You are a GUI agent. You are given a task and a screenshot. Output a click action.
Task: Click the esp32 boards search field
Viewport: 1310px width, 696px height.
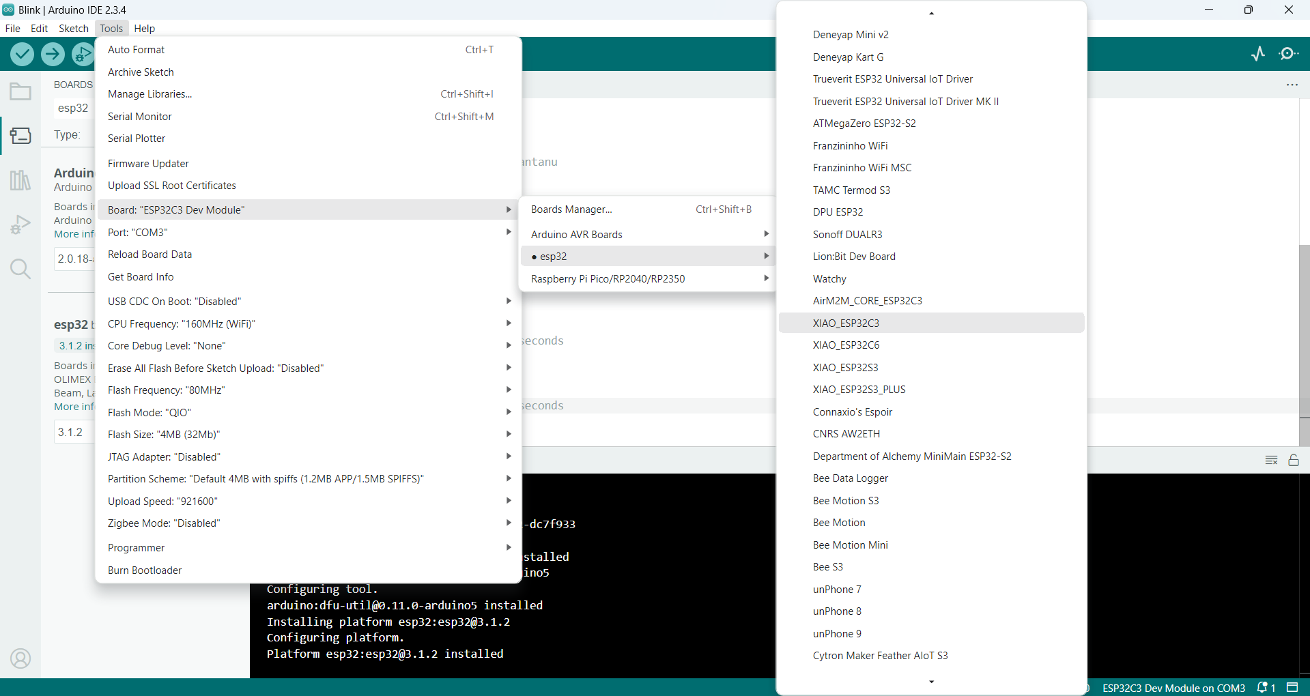(74, 108)
